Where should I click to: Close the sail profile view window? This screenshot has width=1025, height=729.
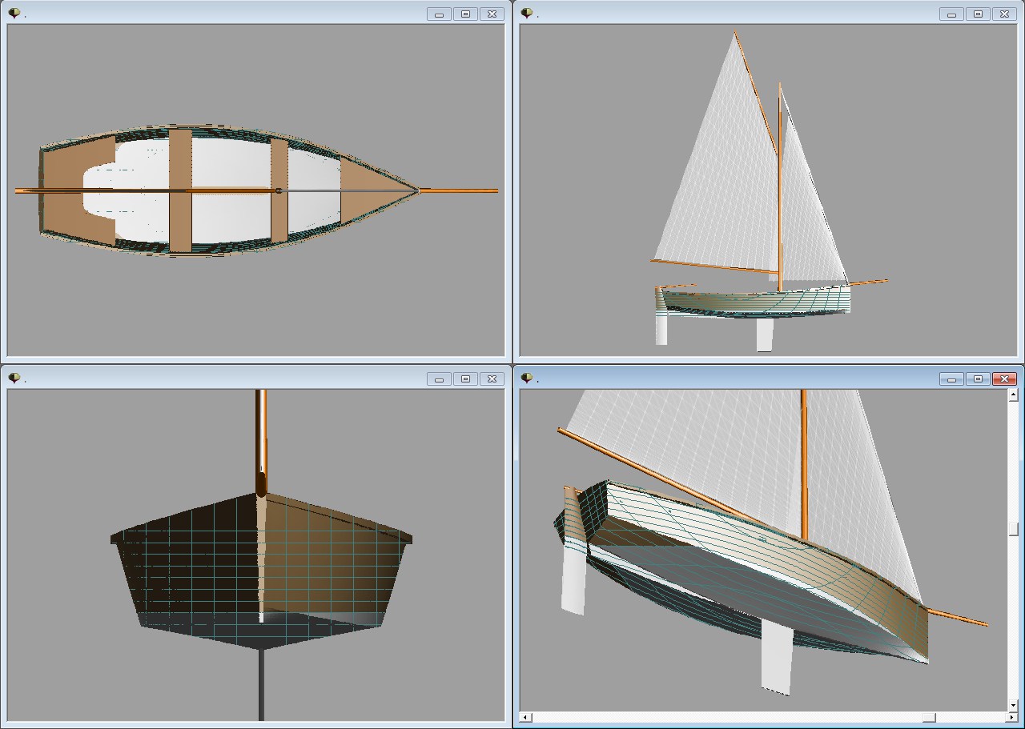point(1004,14)
